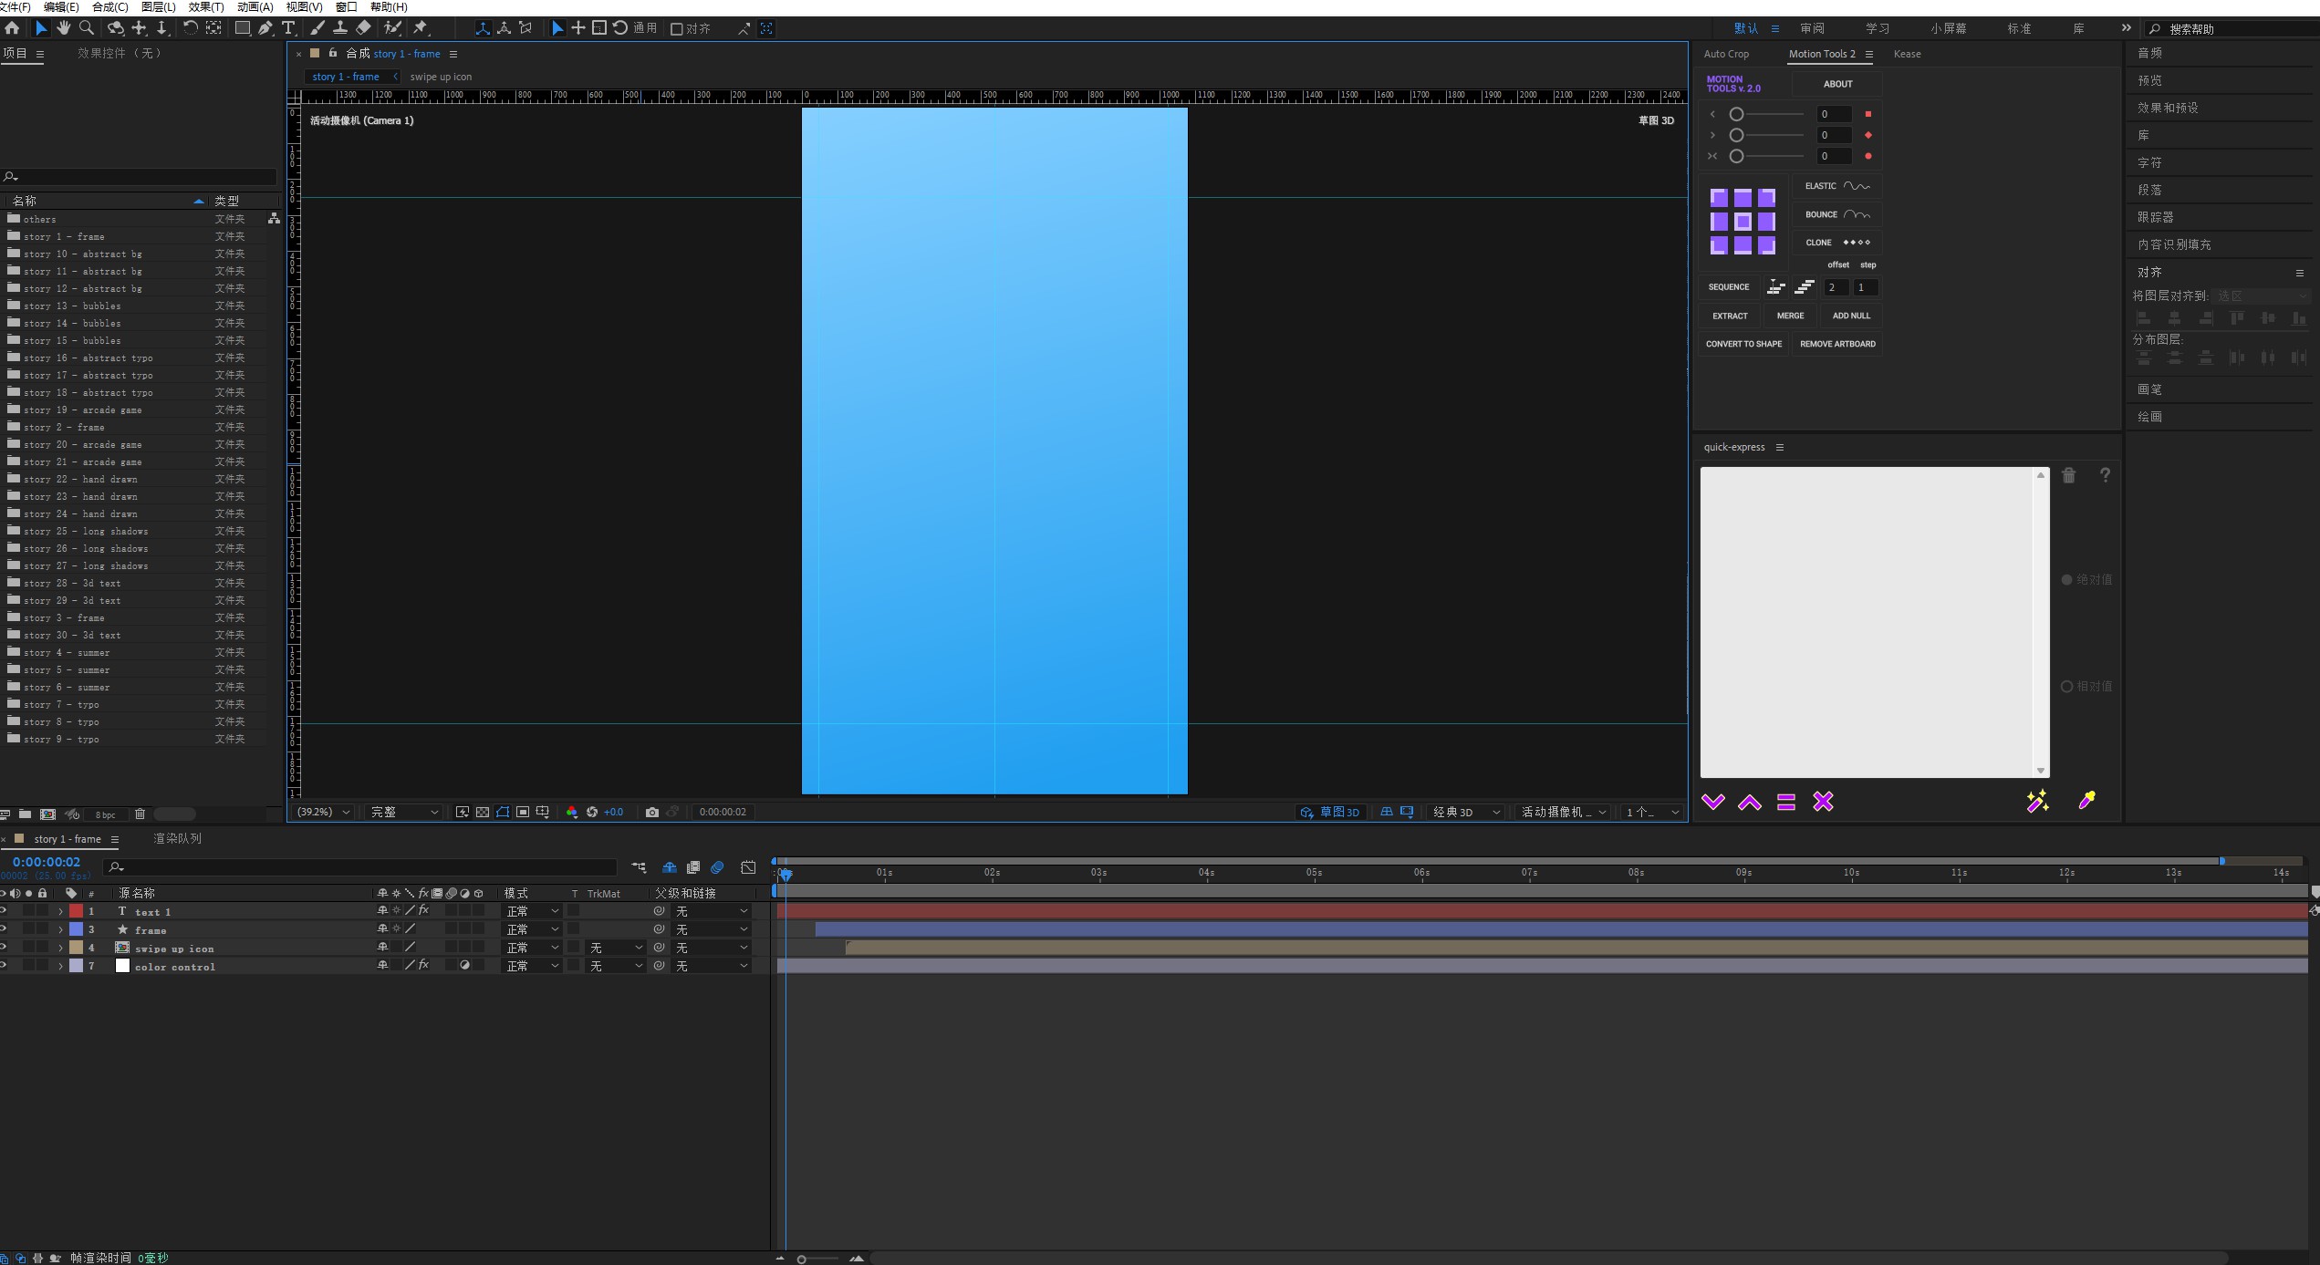Take a snapshot with camera icon
Viewport: 2320px width, 1265px height.
652,812
